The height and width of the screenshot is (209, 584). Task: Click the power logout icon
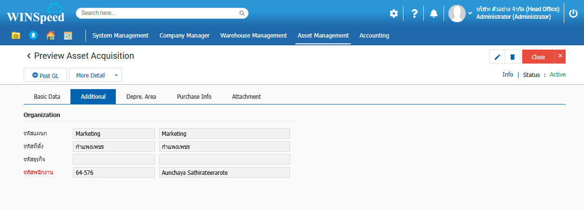click(x=573, y=13)
